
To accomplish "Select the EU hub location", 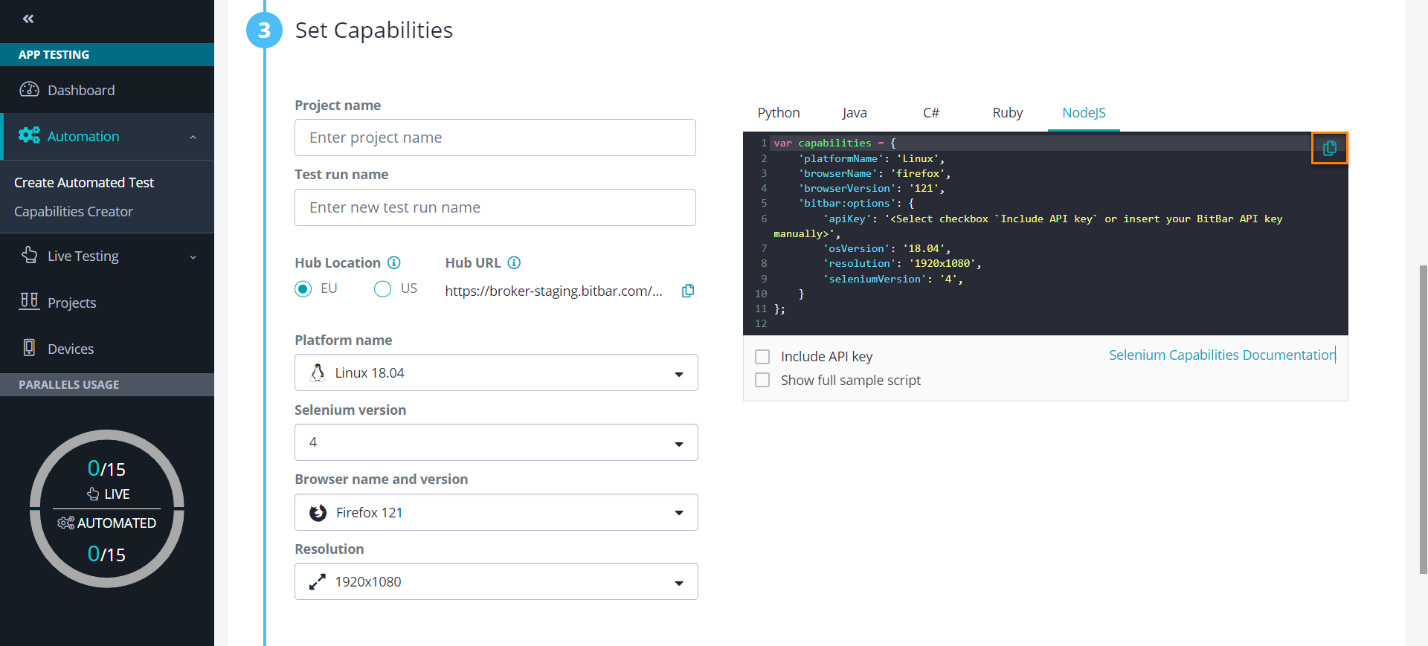I will (303, 289).
